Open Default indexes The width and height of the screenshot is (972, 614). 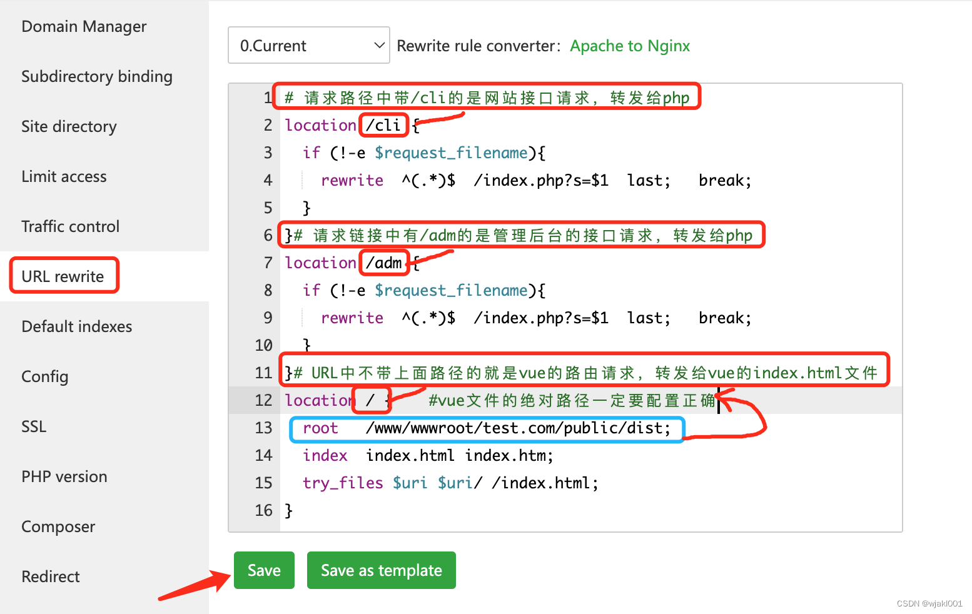76,326
